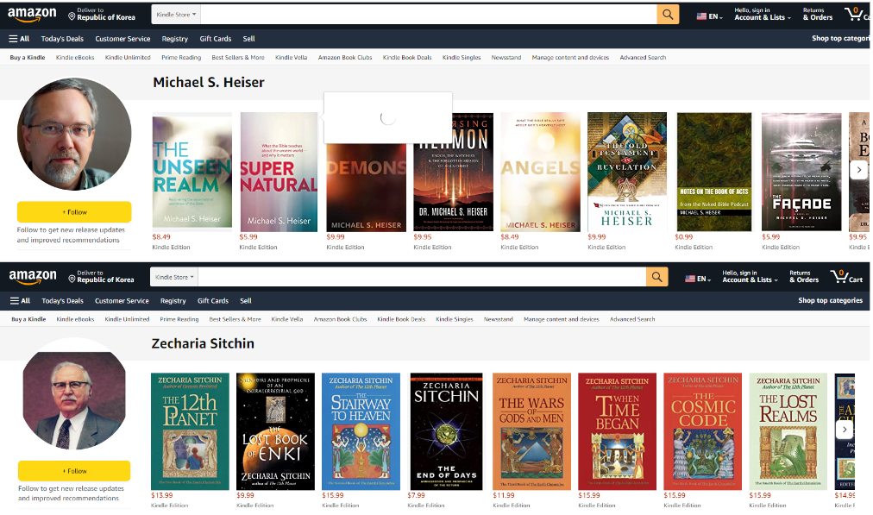Open Advanced Search in the lower sub-navigation
The width and height of the screenshot is (873, 515).
(632, 319)
